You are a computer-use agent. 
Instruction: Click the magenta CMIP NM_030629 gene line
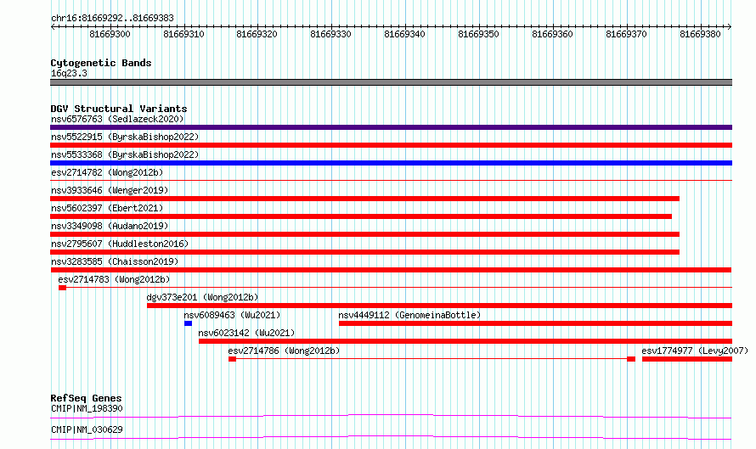pyautogui.click(x=391, y=437)
